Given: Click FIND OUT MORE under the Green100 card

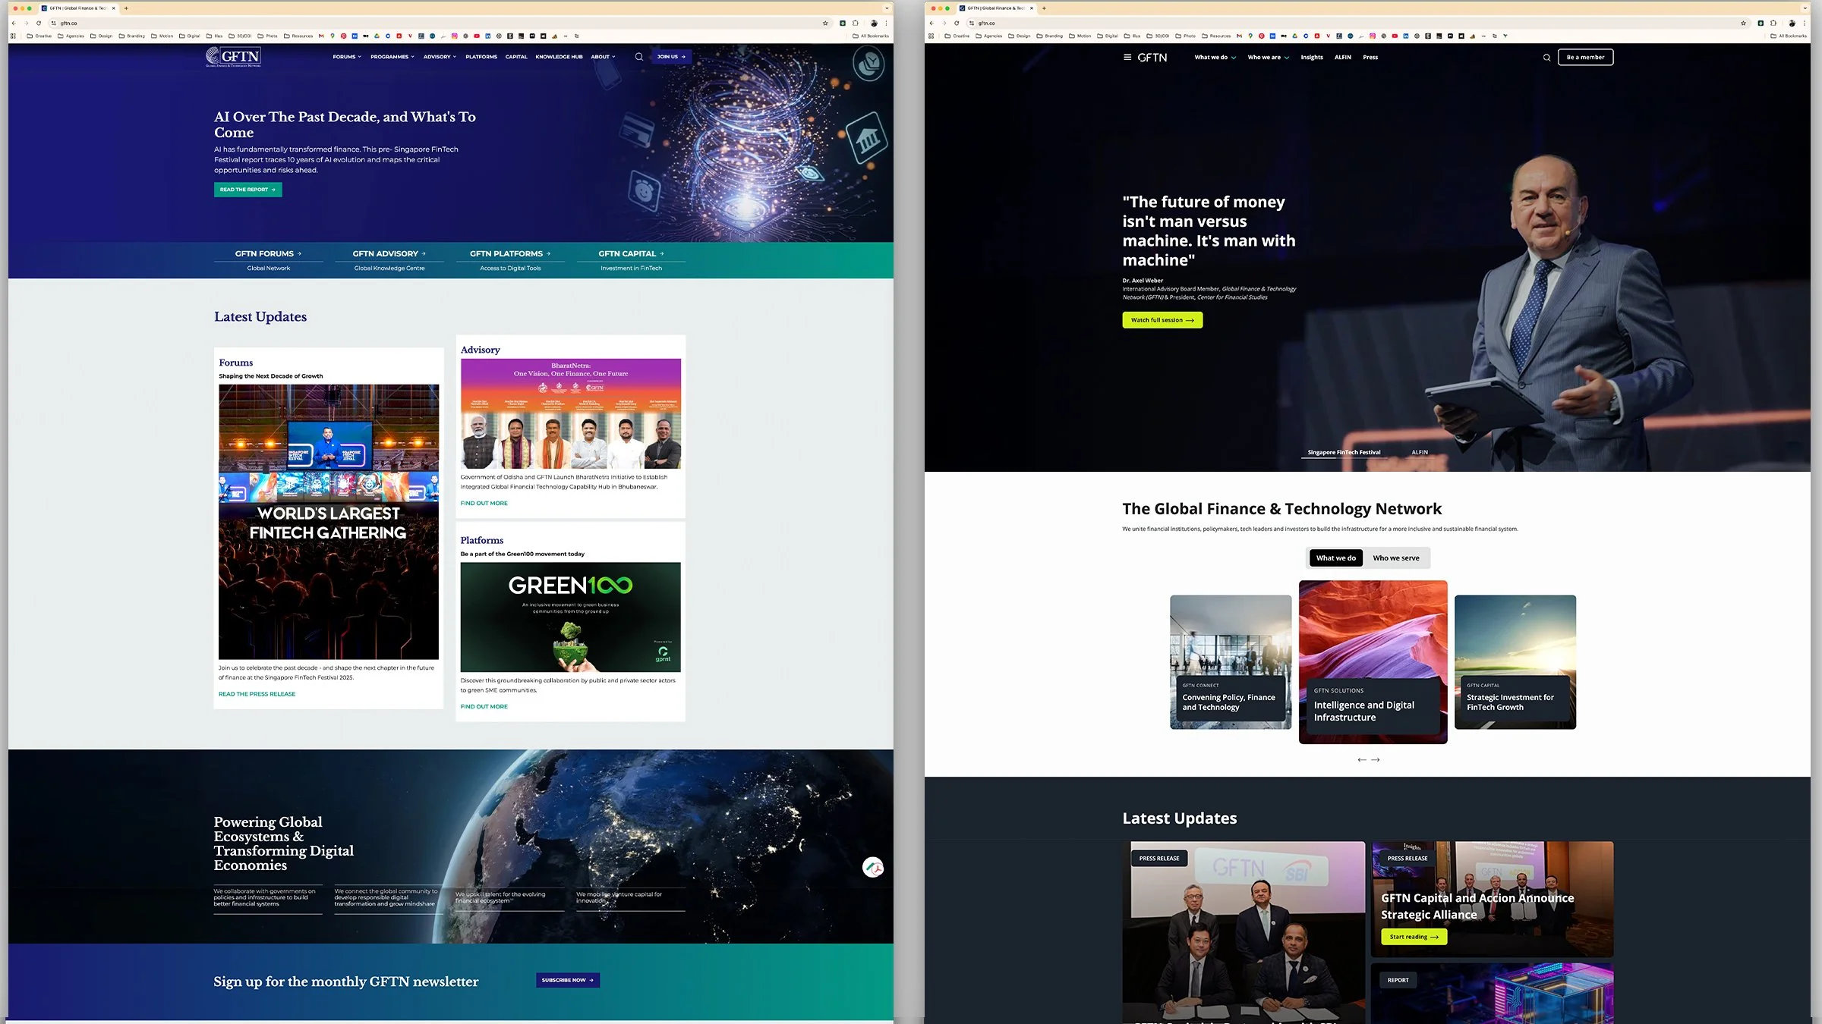Looking at the screenshot, I should 484,706.
